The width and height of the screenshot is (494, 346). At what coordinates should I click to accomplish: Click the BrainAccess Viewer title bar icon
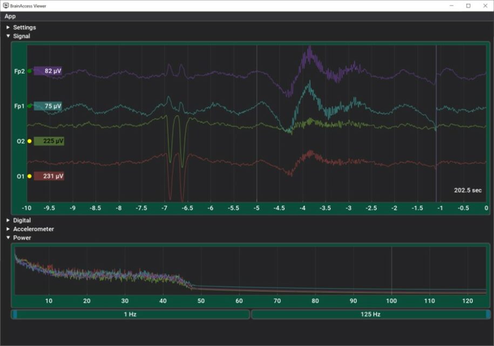[6, 5]
